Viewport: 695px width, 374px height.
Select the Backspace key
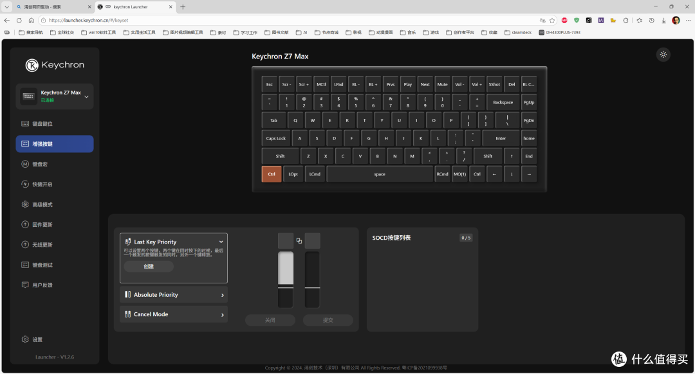pyautogui.click(x=503, y=102)
